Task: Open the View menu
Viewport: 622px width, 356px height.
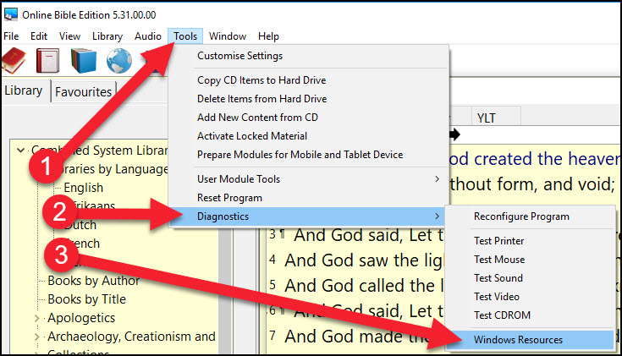Action: (x=69, y=36)
